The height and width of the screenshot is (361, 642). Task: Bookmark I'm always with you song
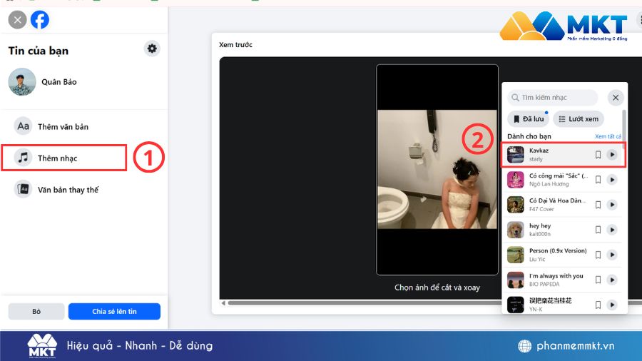tap(598, 280)
